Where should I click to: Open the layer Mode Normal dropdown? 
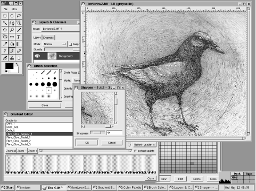(x=55, y=44)
